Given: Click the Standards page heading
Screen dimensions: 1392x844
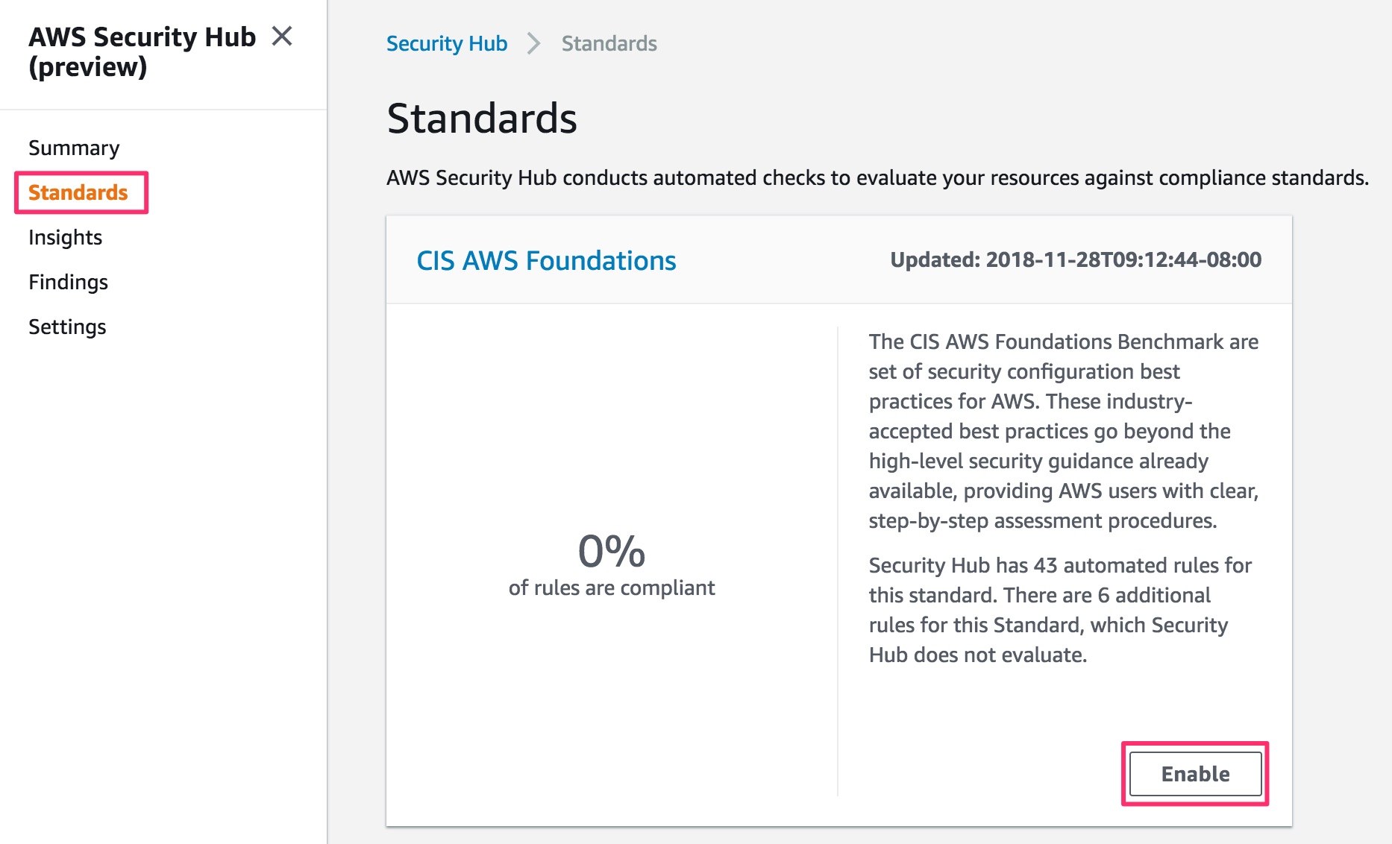Looking at the screenshot, I should point(482,118).
